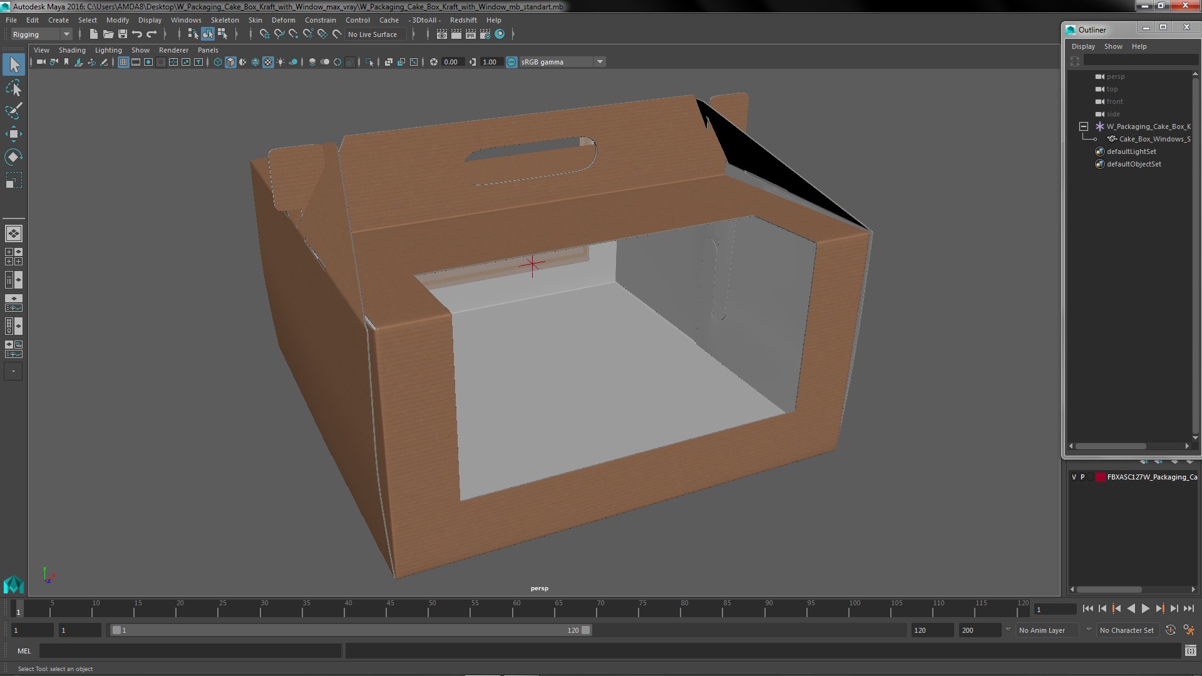Open the Shading panel menu

[72, 50]
